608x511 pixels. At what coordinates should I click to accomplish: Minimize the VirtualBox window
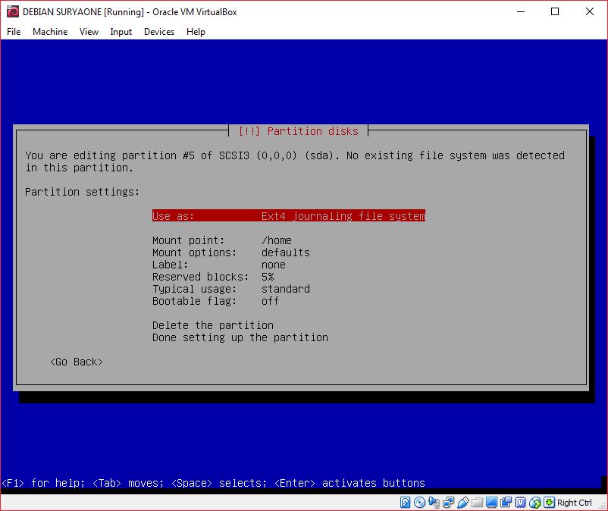pos(521,11)
